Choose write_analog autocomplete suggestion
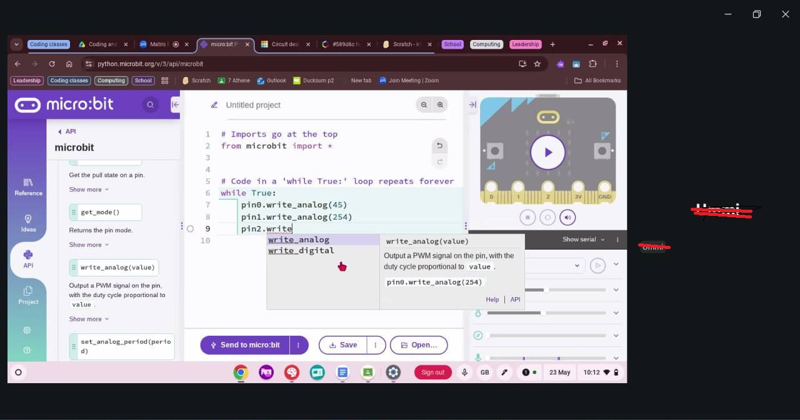800x420 pixels. (322, 240)
